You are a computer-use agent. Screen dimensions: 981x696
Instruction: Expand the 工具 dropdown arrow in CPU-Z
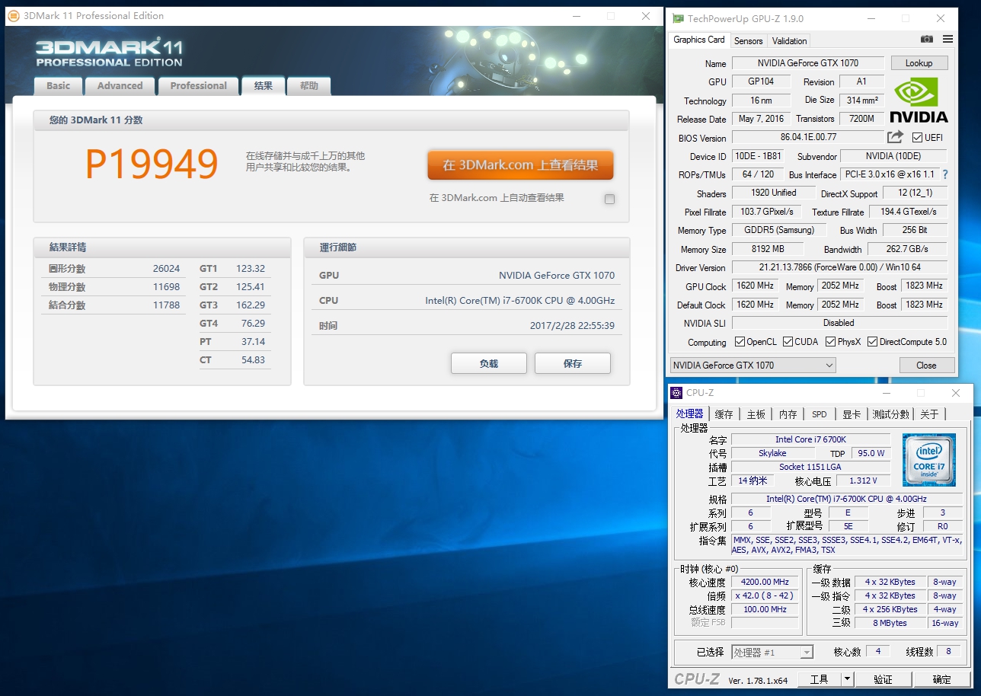pyautogui.click(x=847, y=678)
